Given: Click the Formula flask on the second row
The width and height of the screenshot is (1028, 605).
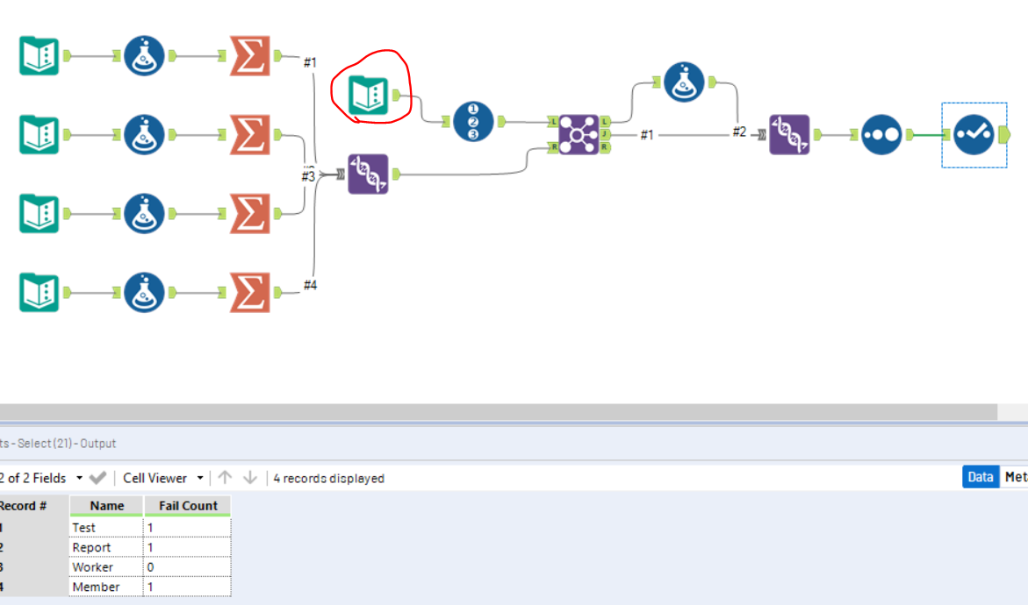Looking at the screenshot, I should pos(144,134).
